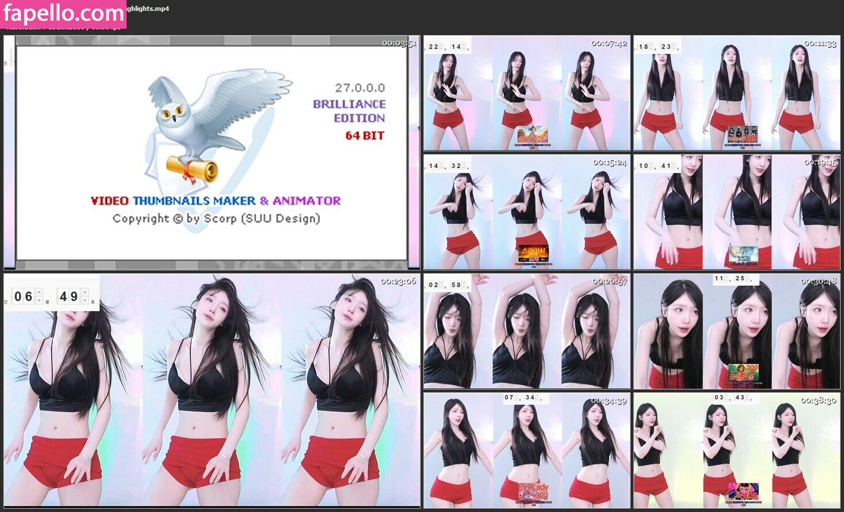
Task: Click the Copyright by Scorp (SUU Design) text
Action: pyautogui.click(x=216, y=219)
